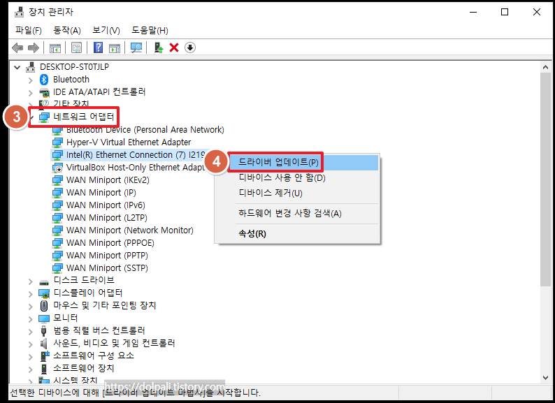Screen dimensions: 555x403
Task: Expand 마우스 및 기타 포인팅 장치 node
Action: tap(31, 307)
